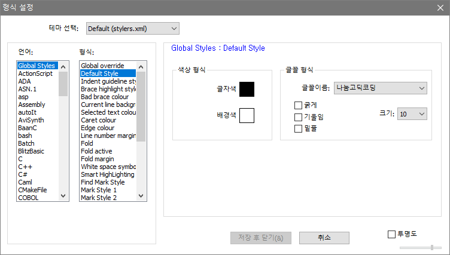Image resolution: width=450 pixels, height=255 pixels.
Task: Click the language list scrollbar thumb
Action: (63, 84)
